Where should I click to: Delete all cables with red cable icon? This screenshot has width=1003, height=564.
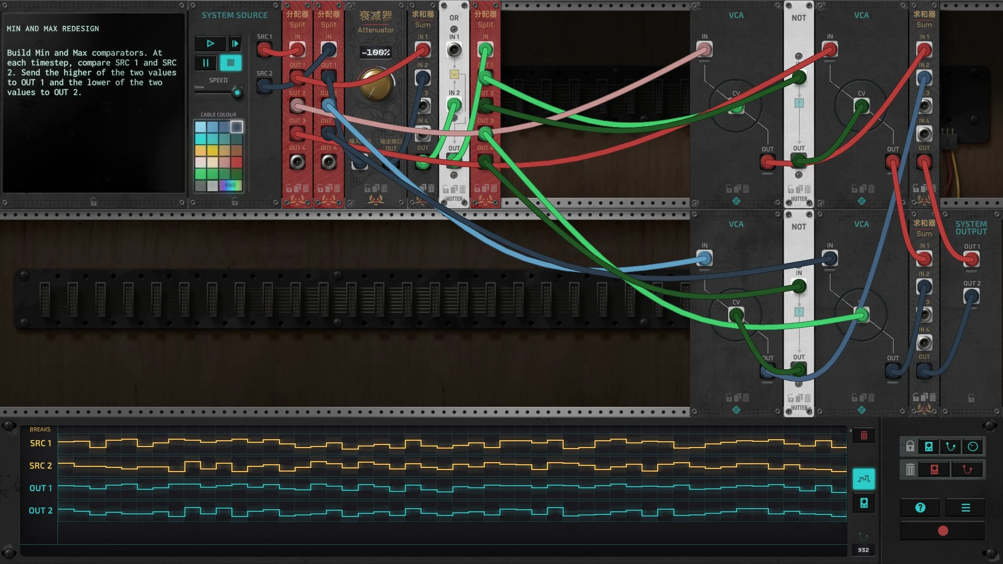click(x=967, y=469)
